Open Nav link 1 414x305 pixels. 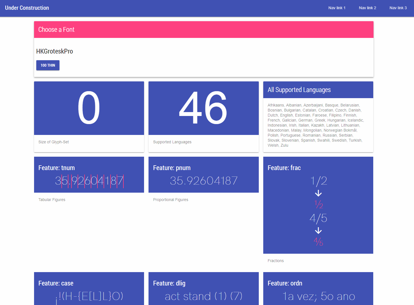(x=337, y=8)
